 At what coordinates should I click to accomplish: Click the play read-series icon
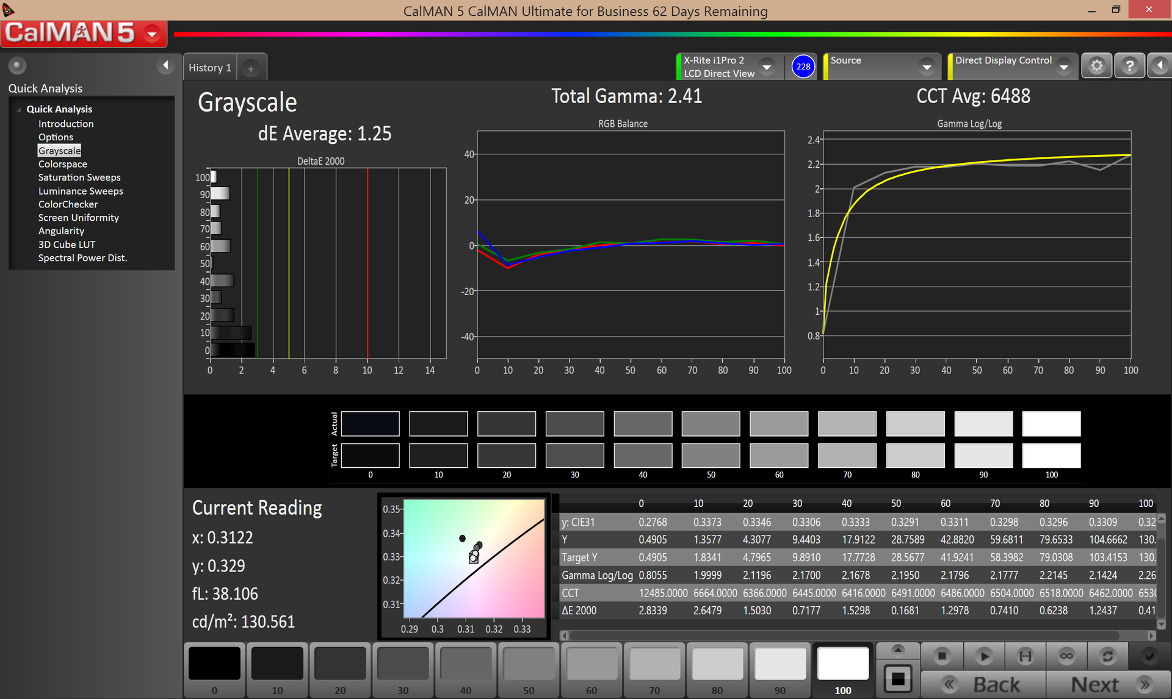983,656
